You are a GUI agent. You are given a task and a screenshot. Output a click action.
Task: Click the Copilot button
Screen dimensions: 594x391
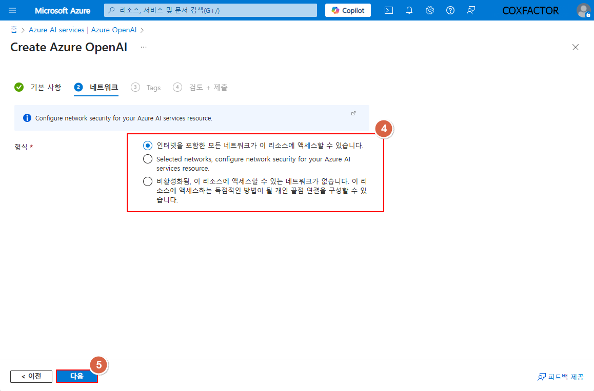[x=348, y=10]
